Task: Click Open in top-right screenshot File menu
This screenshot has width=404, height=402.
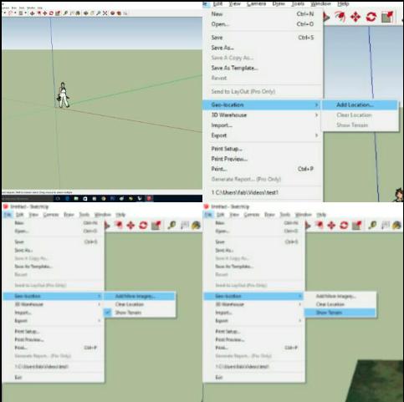Action: pos(262,24)
